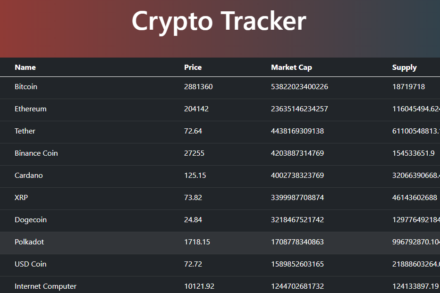Click the Crypto Tracker page title
Image resolution: width=440 pixels, height=293 pixels.
point(219,22)
